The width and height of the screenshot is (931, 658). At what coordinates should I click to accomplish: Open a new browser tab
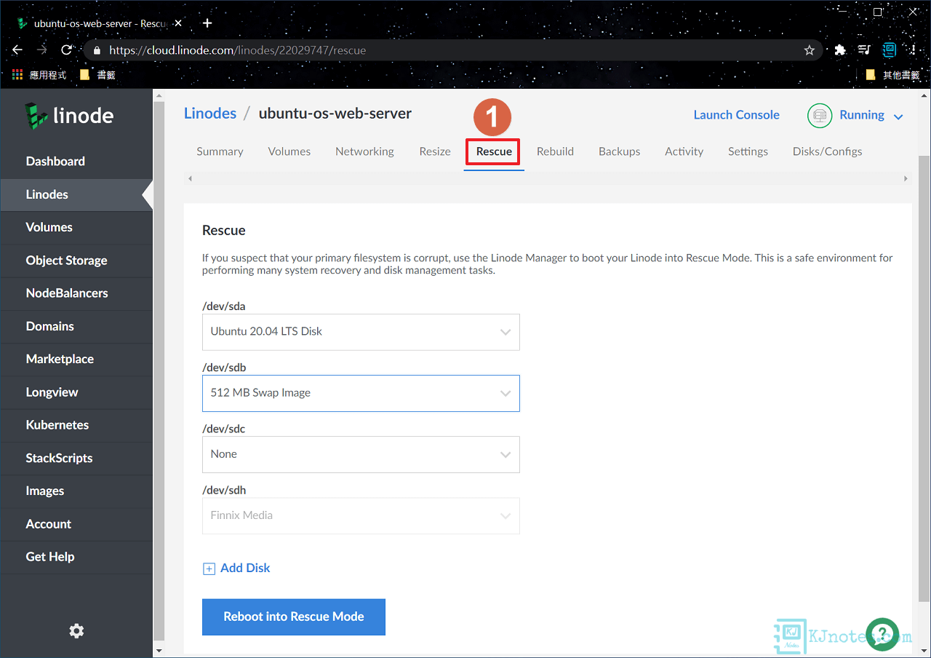(x=207, y=23)
